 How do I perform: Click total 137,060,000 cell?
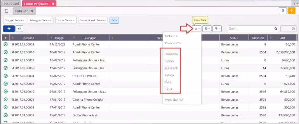pyautogui.click(x=287, y=115)
